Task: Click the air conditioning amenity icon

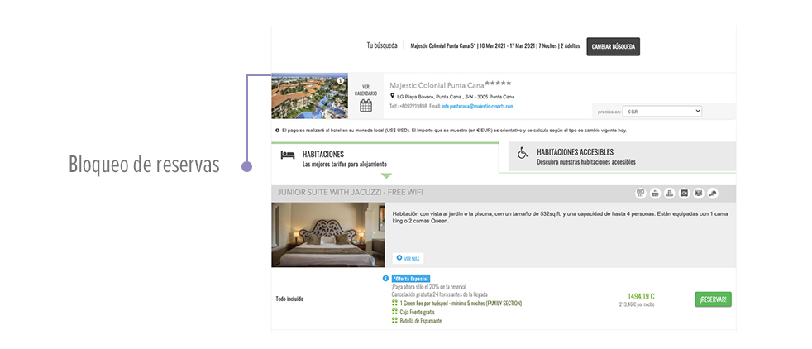Action: tap(641, 194)
